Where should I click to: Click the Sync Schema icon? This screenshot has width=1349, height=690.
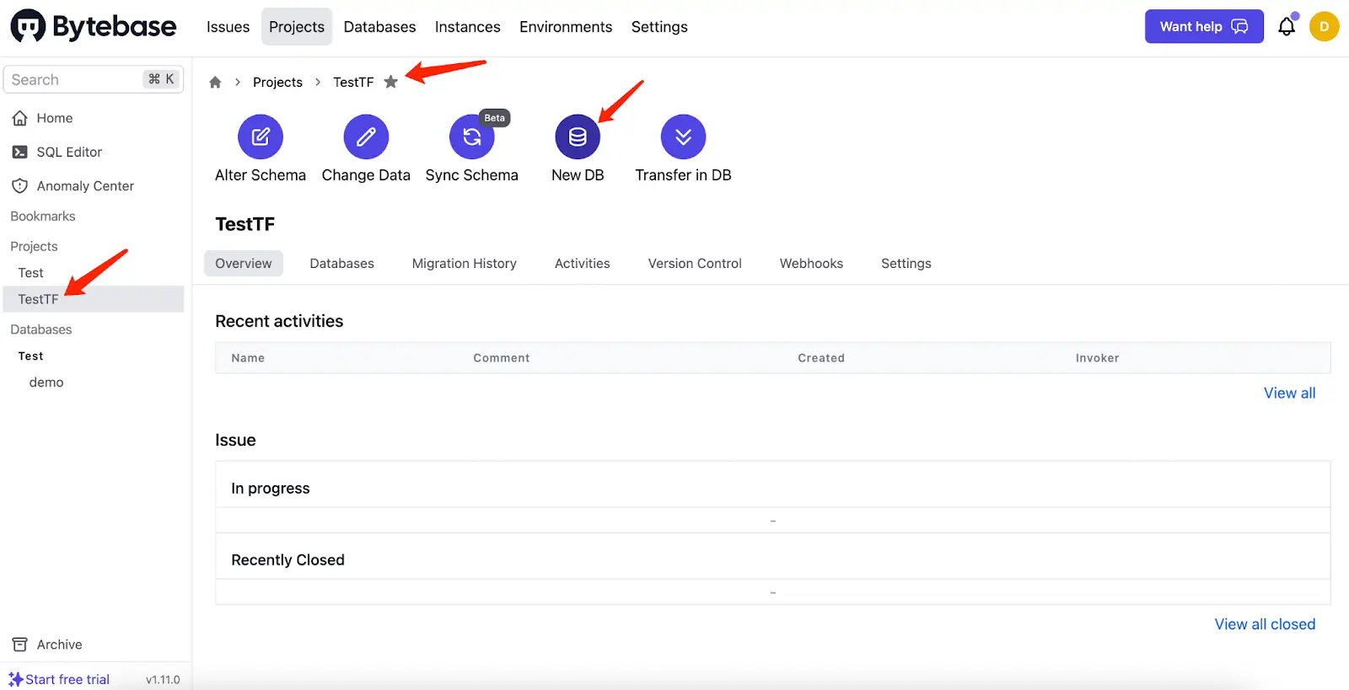[472, 136]
